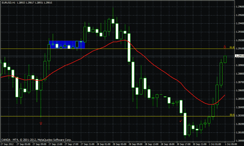Click the 1.28800 price axis label
The width and height of the screenshot is (244, 146).
point(240,74)
